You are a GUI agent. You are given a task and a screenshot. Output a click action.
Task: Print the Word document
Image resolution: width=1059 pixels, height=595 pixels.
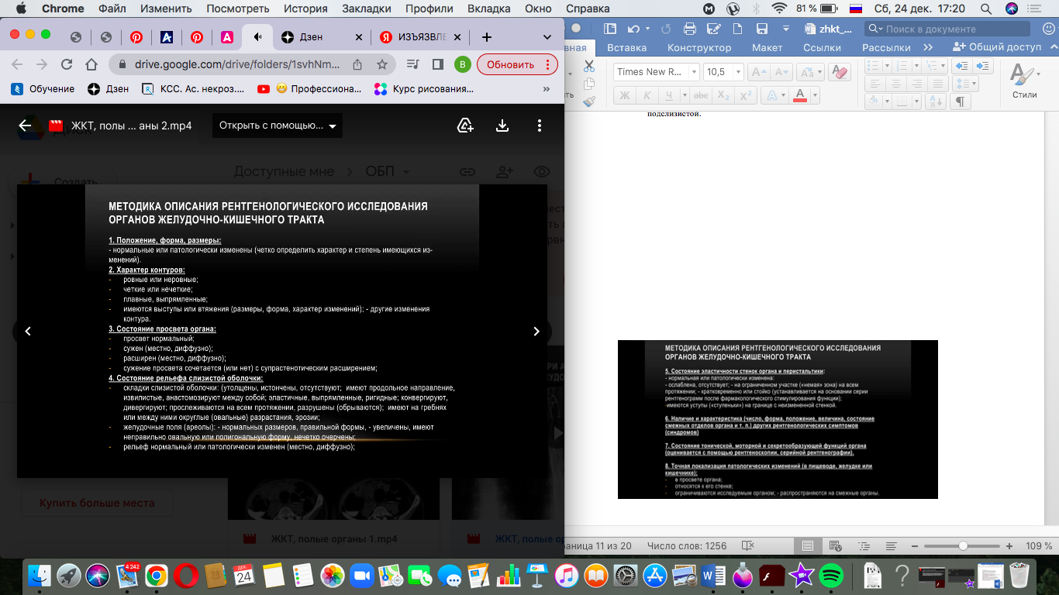coord(691,29)
